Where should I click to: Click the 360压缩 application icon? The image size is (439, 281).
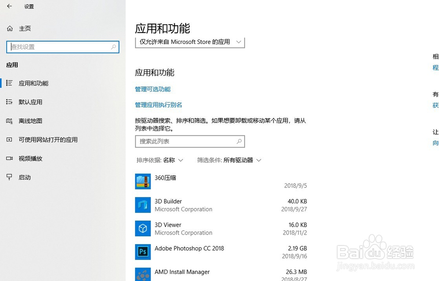tap(143, 181)
